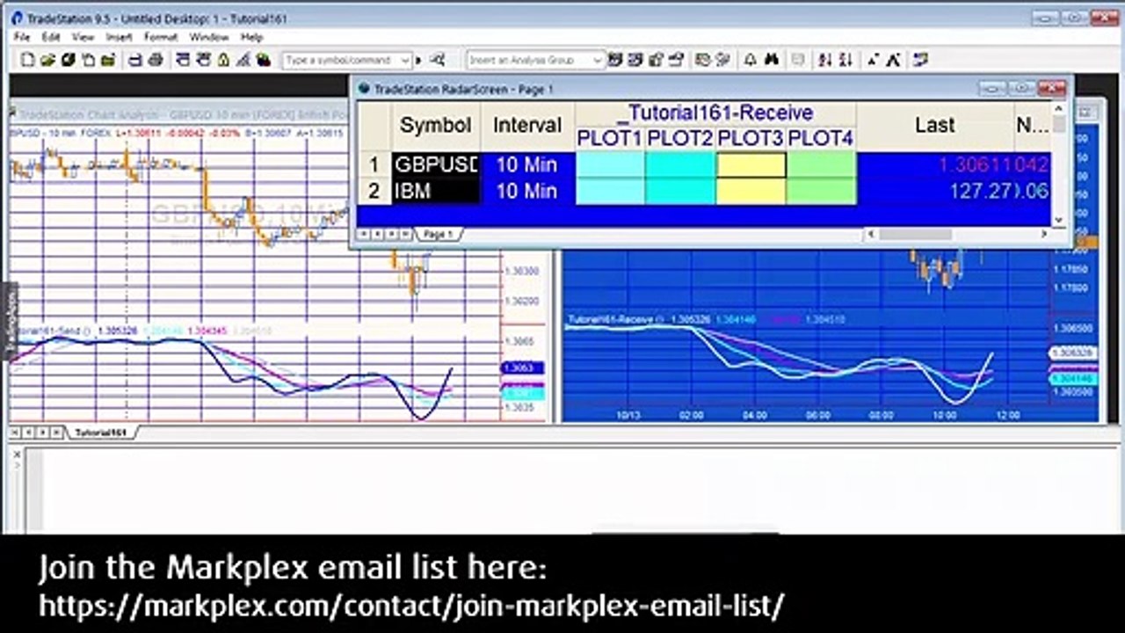Select the Page 1 tab in RadarScreen
The width and height of the screenshot is (1125, 633).
point(438,234)
